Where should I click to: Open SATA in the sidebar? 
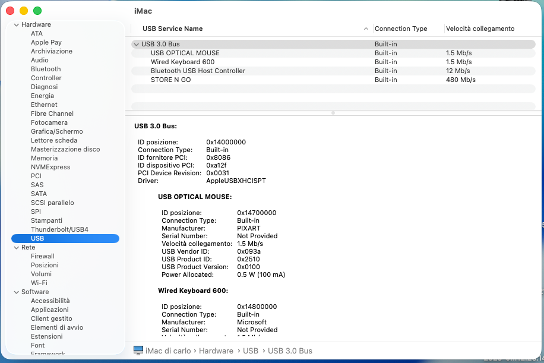tap(39, 194)
